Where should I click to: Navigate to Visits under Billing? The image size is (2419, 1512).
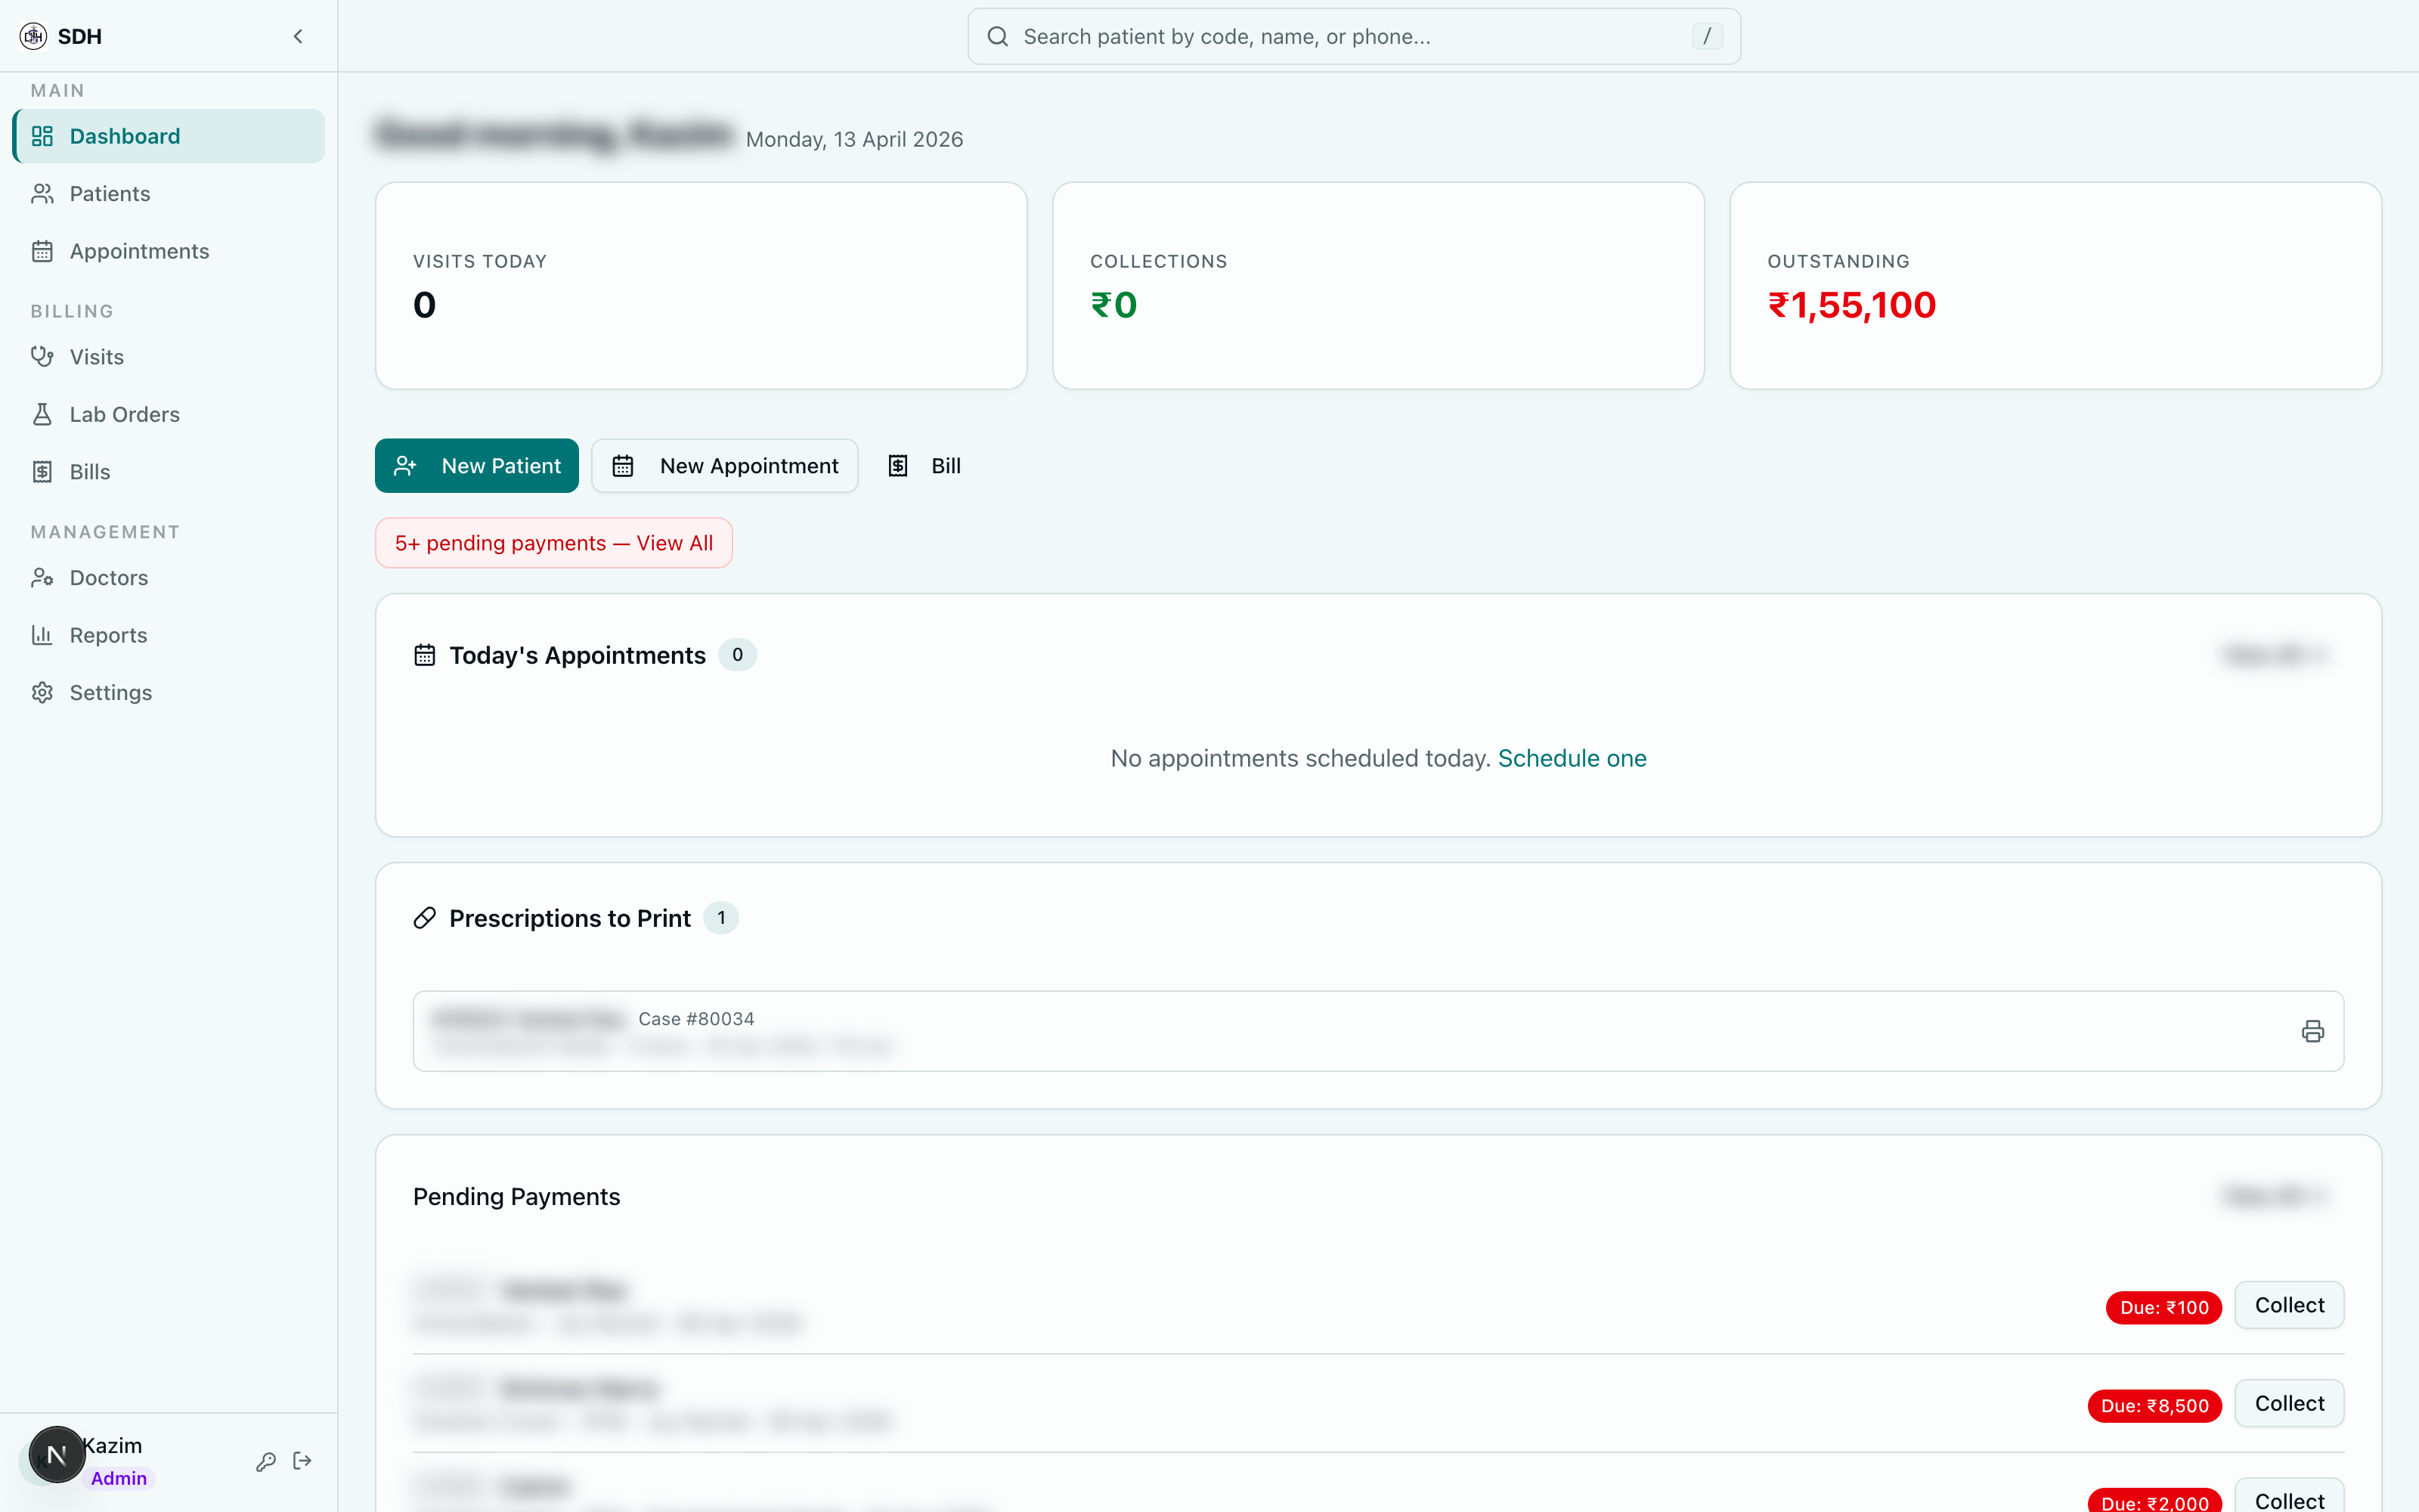pos(168,357)
